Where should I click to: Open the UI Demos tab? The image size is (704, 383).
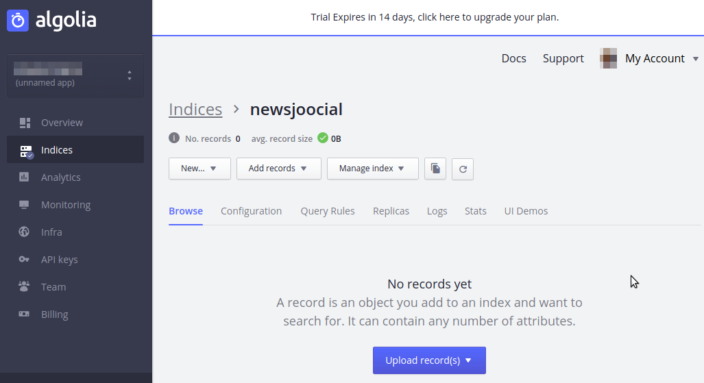[x=526, y=211]
